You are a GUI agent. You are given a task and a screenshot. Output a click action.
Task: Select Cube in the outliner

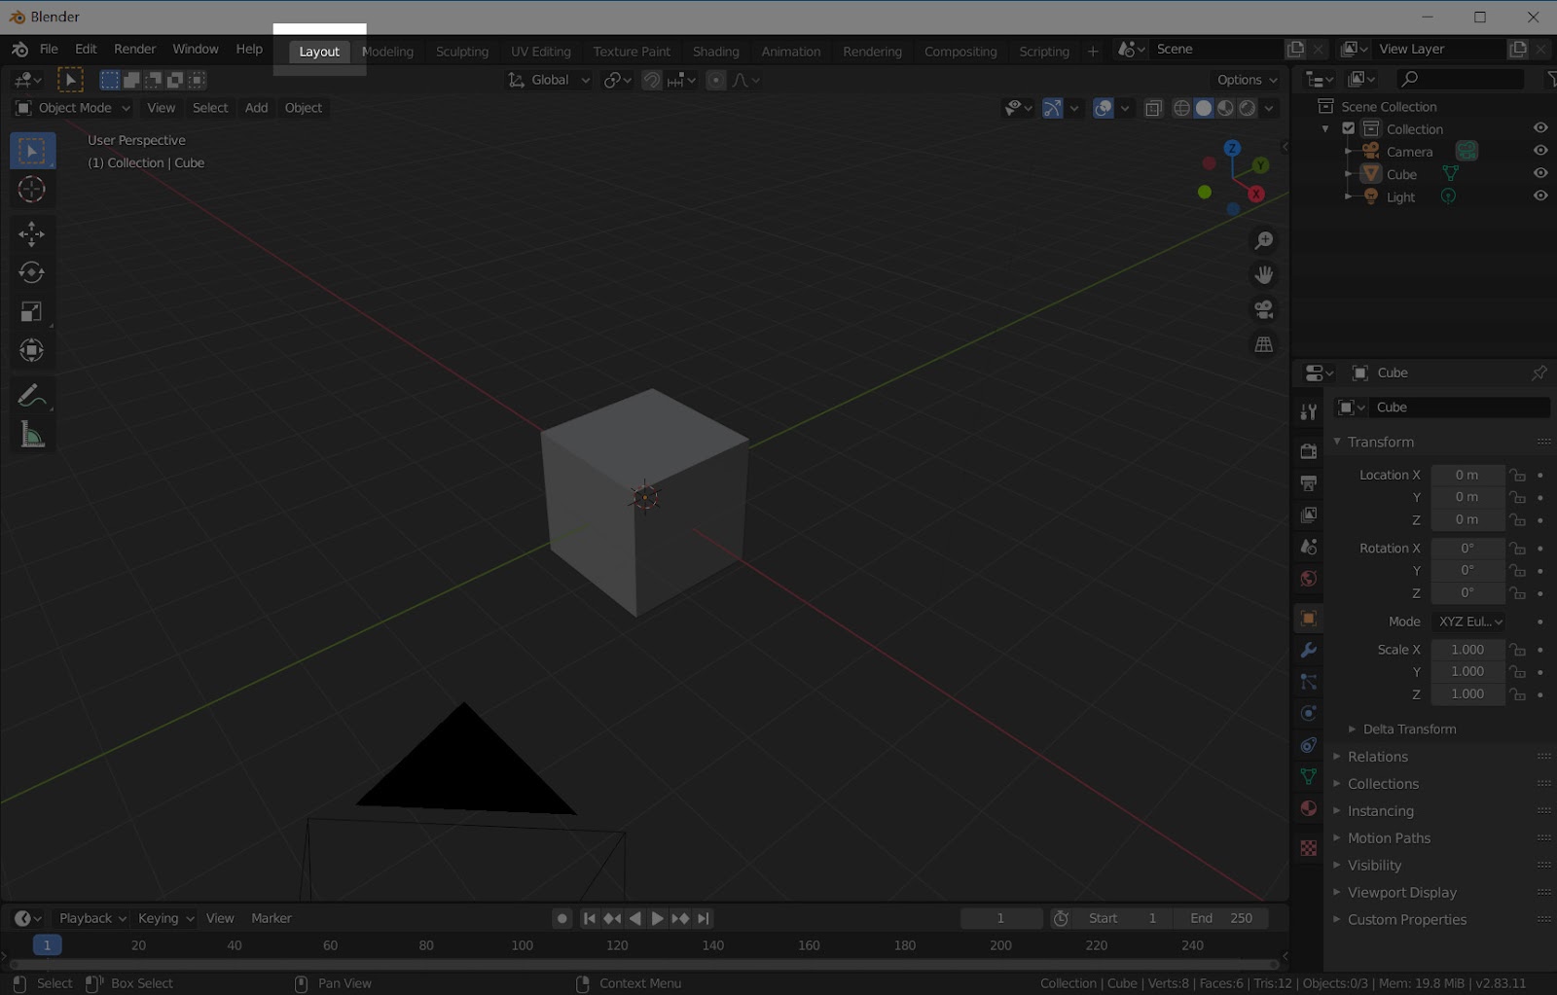pos(1401,174)
